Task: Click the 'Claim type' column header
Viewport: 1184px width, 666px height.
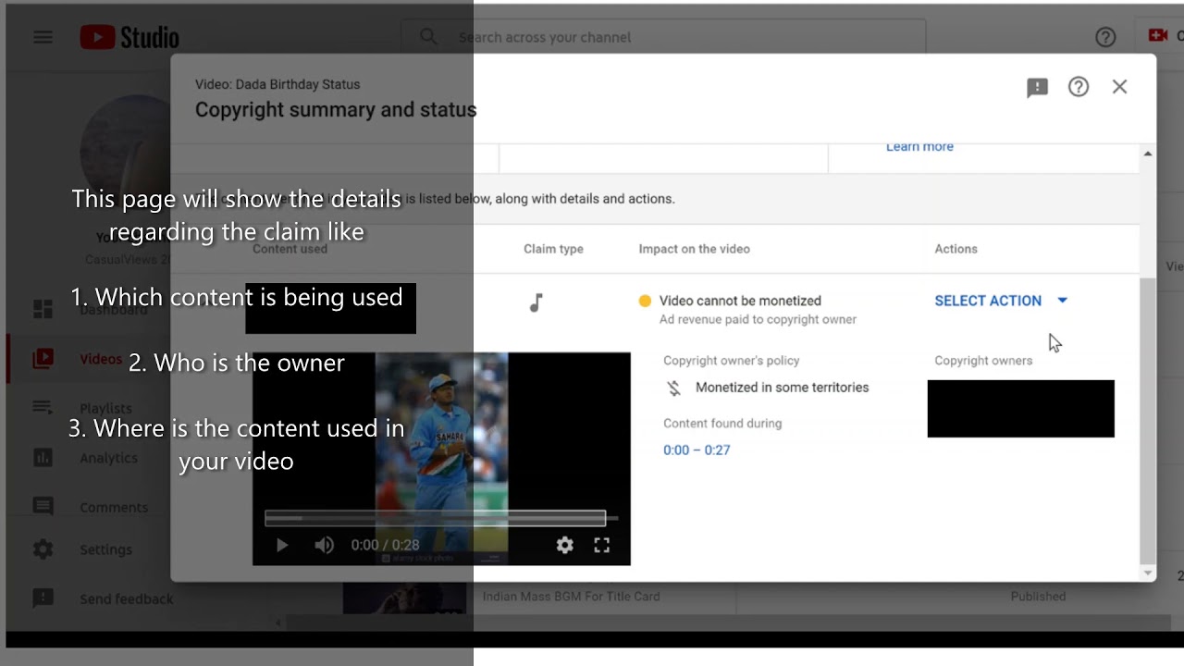Action: pyautogui.click(x=553, y=249)
